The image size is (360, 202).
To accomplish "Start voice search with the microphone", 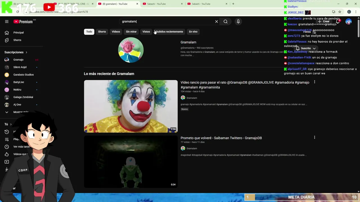I will 238,22.
